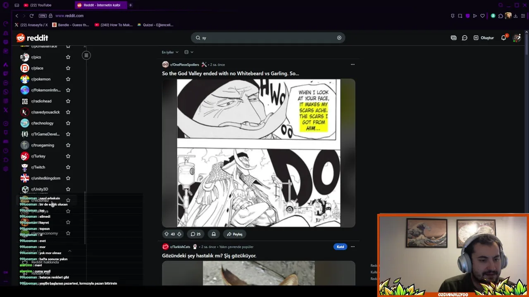Open the 'En iyiler' sort dropdown
529x297 pixels.
point(170,52)
